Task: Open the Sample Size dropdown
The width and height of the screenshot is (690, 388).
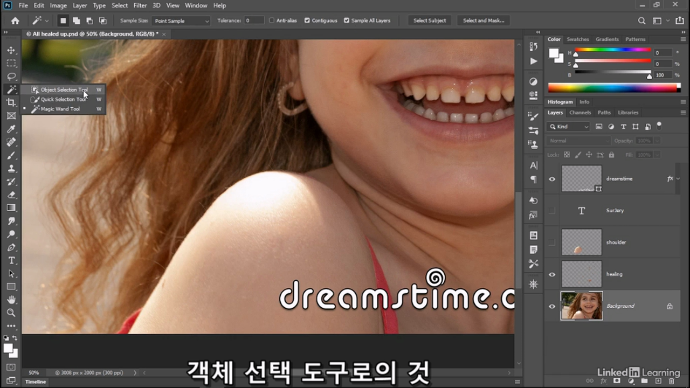Action: [x=181, y=20]
